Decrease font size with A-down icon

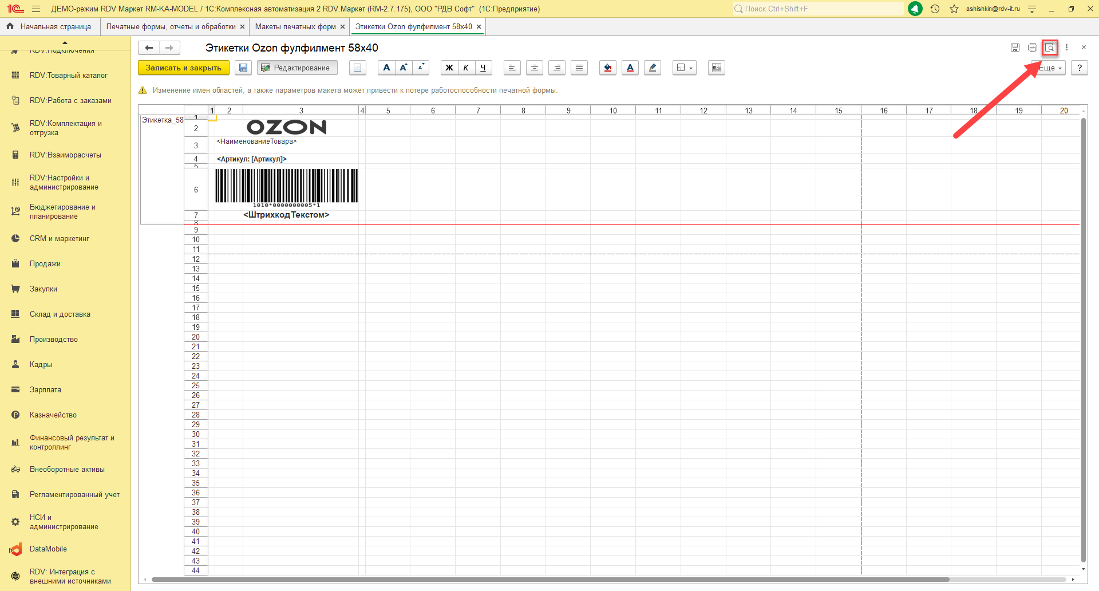click(x=421, y=68)
